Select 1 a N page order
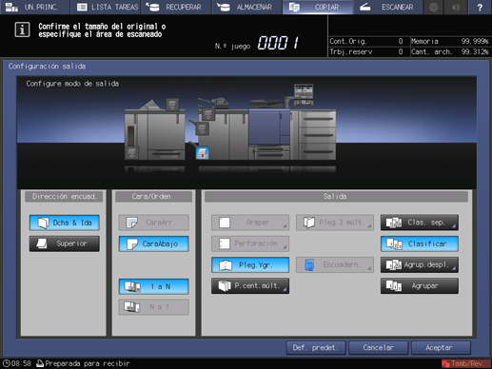This screenshot has height=369, width=492. (x=154, y=286)
